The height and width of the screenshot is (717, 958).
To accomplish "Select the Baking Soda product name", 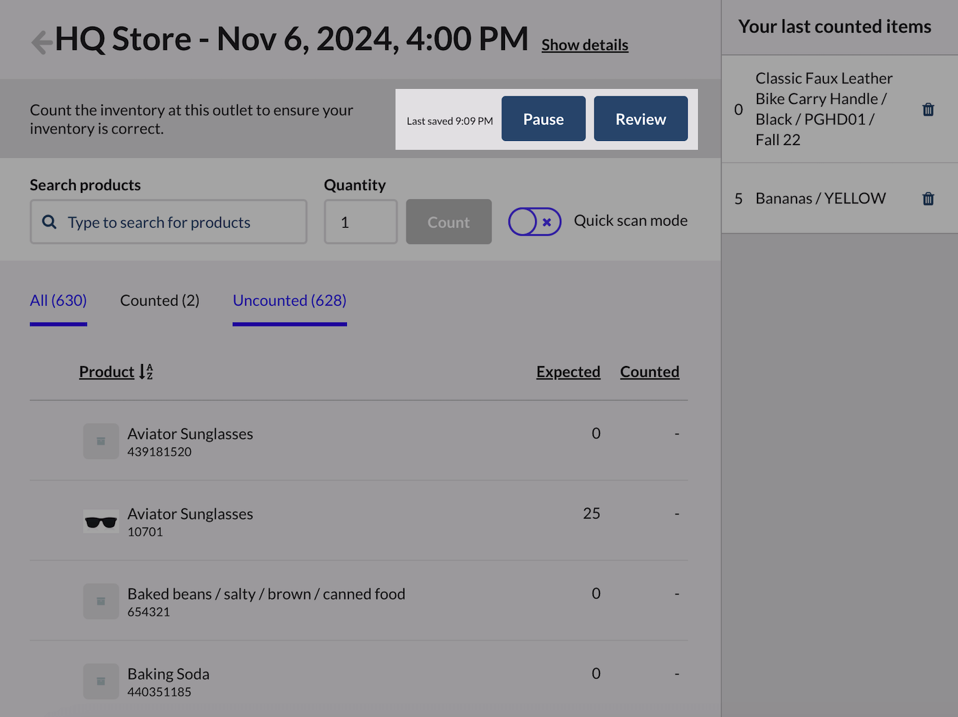I will 168,674.
